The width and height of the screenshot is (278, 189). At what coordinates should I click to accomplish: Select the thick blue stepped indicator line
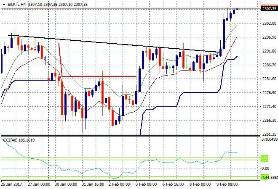tap(200, 92)
